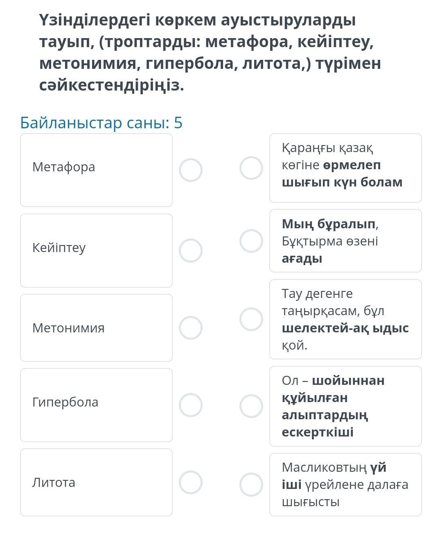
Task: Select the connector circle beside Метафора
Action: (191, 170)
